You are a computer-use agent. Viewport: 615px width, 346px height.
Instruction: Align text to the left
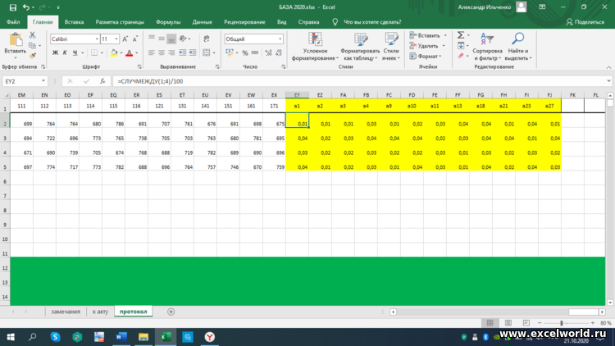[x=152, y=52]
